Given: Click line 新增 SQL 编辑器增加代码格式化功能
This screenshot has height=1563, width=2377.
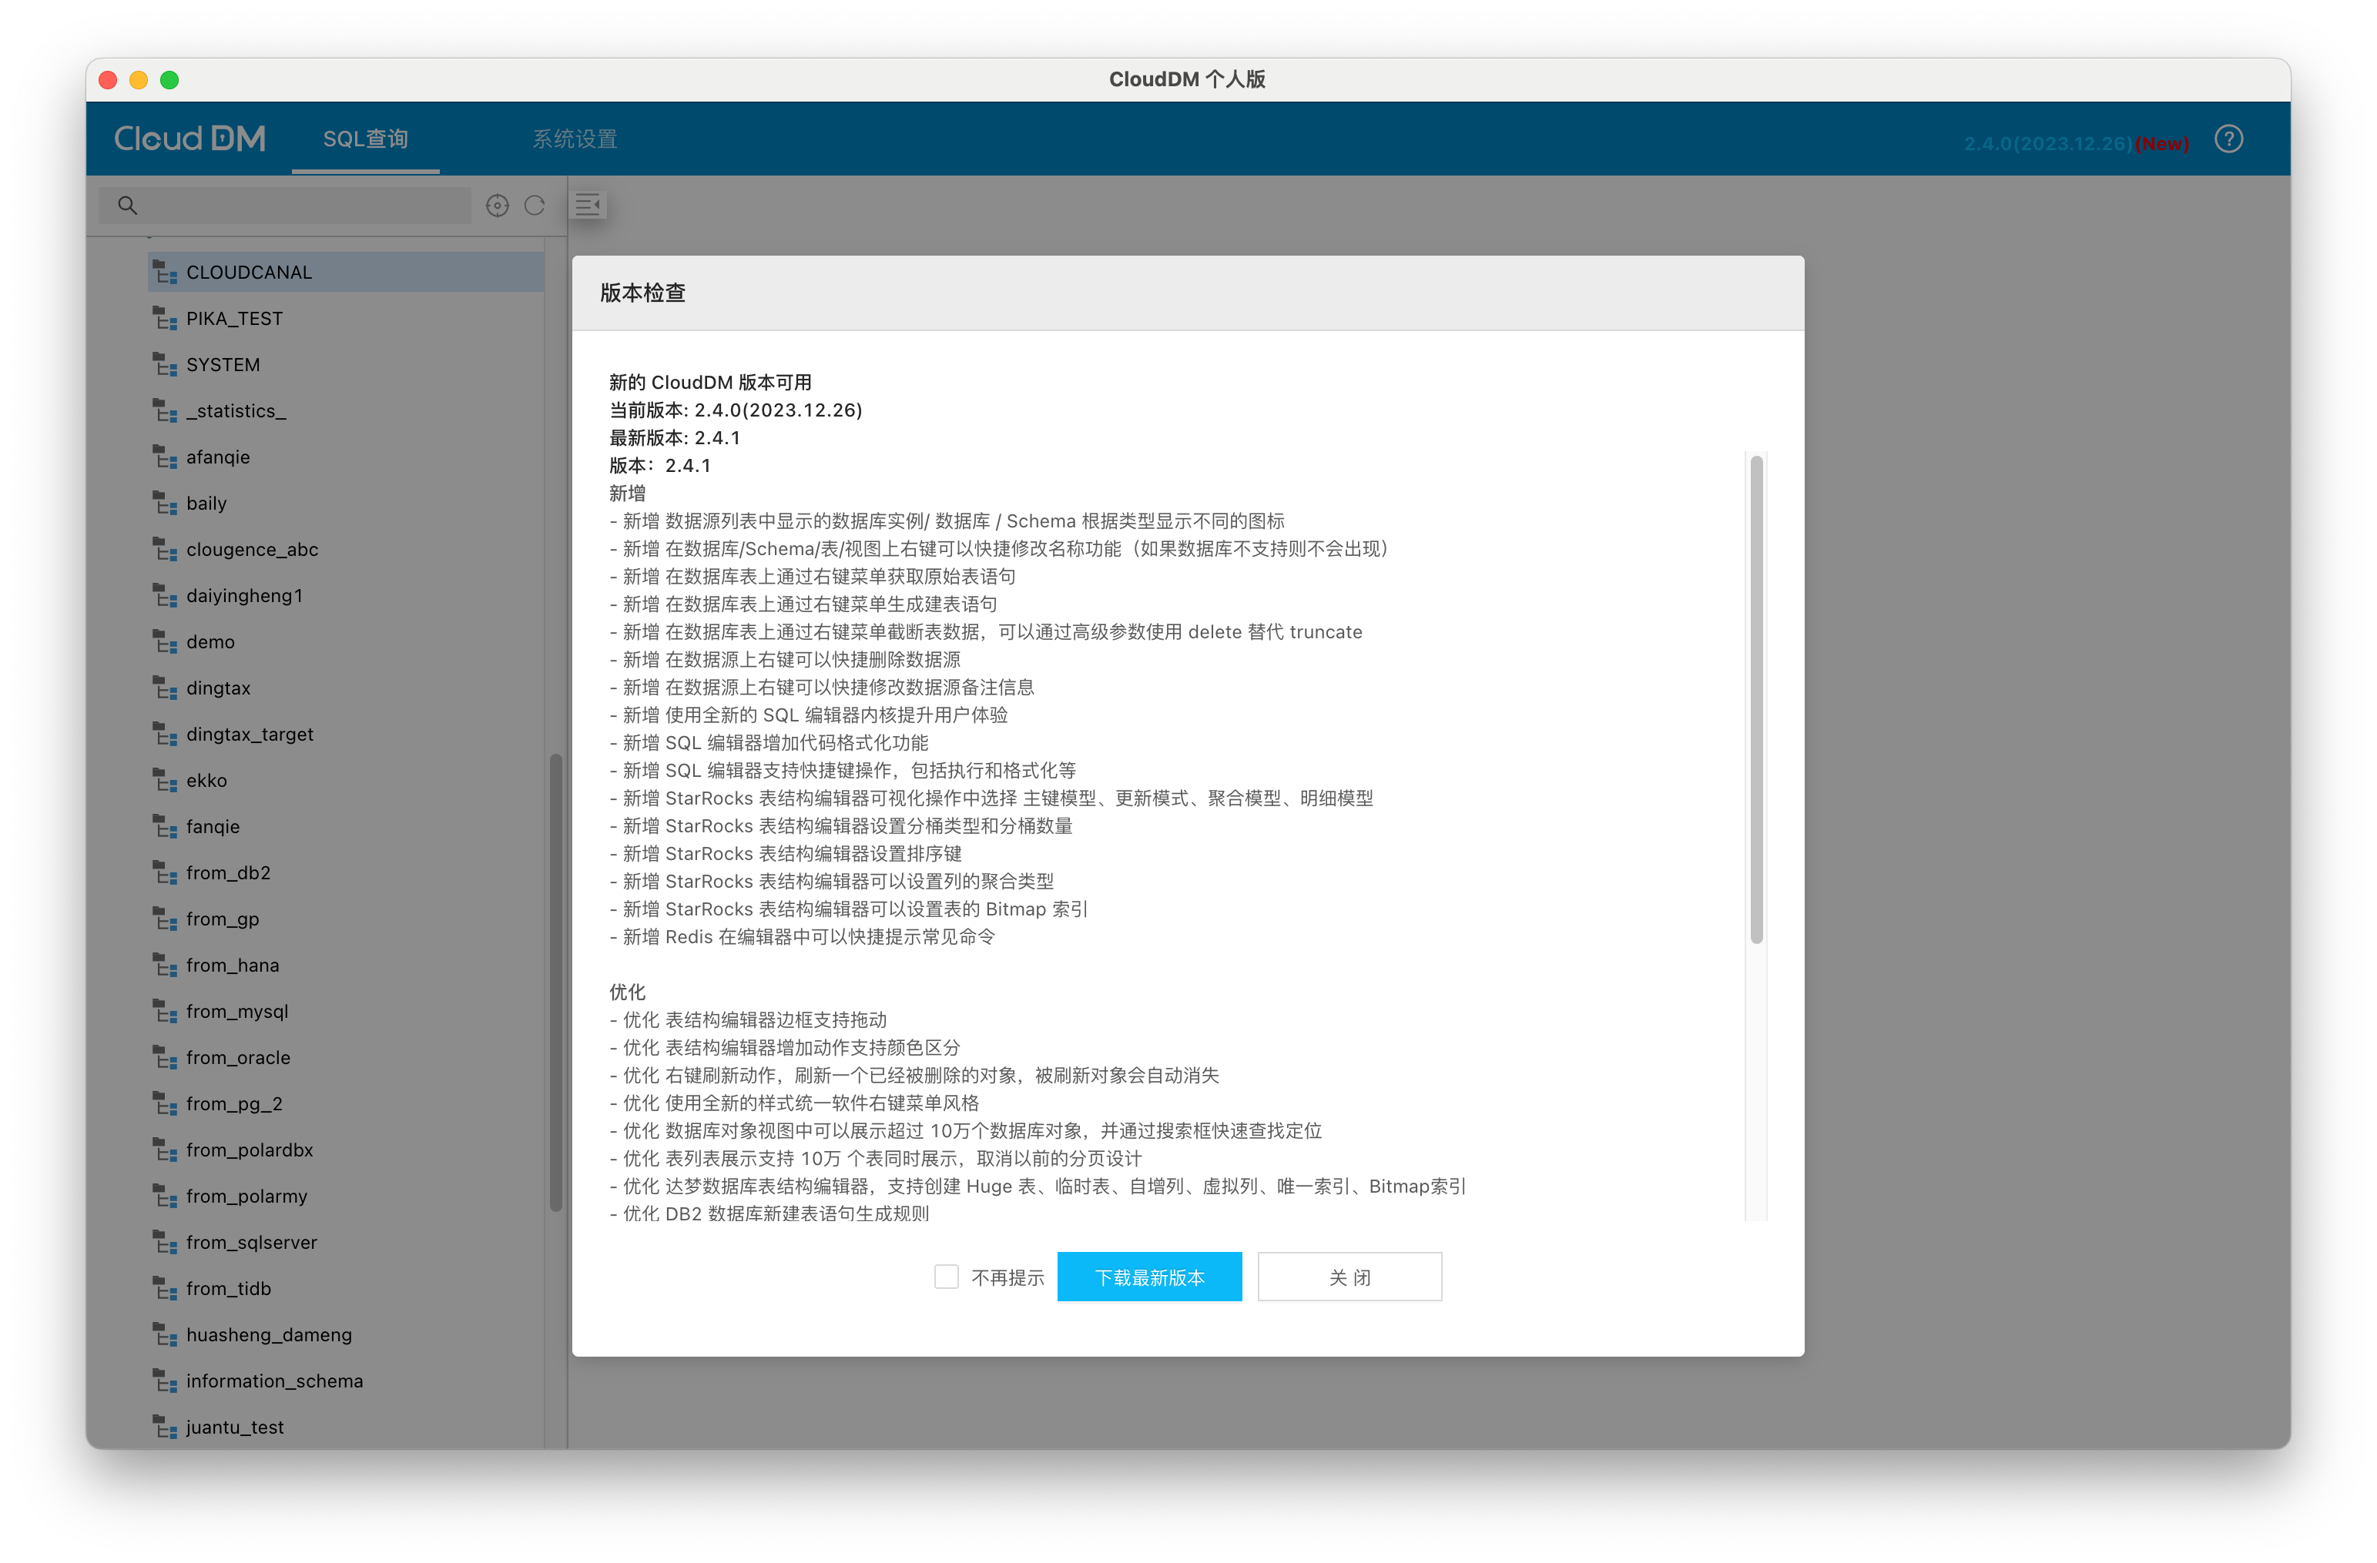Looking at the screenshot, I should (x=769, y=742).
